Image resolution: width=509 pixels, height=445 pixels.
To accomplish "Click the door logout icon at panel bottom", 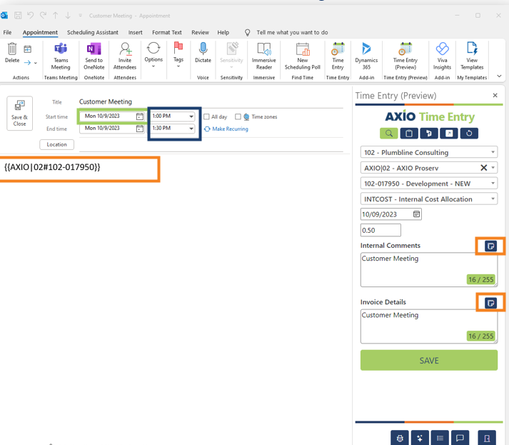I will [x=487, y=438].
